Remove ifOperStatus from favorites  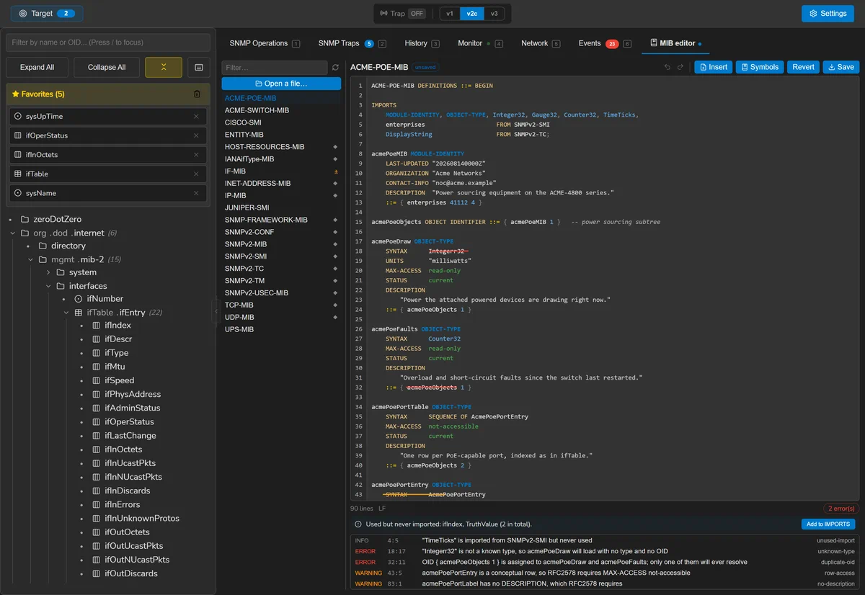196,135
